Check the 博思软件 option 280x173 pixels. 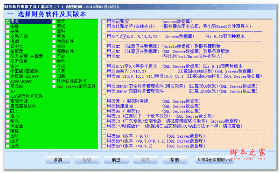tap(54, 52)
